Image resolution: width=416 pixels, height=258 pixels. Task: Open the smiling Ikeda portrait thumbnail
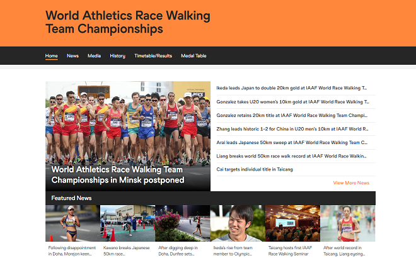tap(238, 223)
